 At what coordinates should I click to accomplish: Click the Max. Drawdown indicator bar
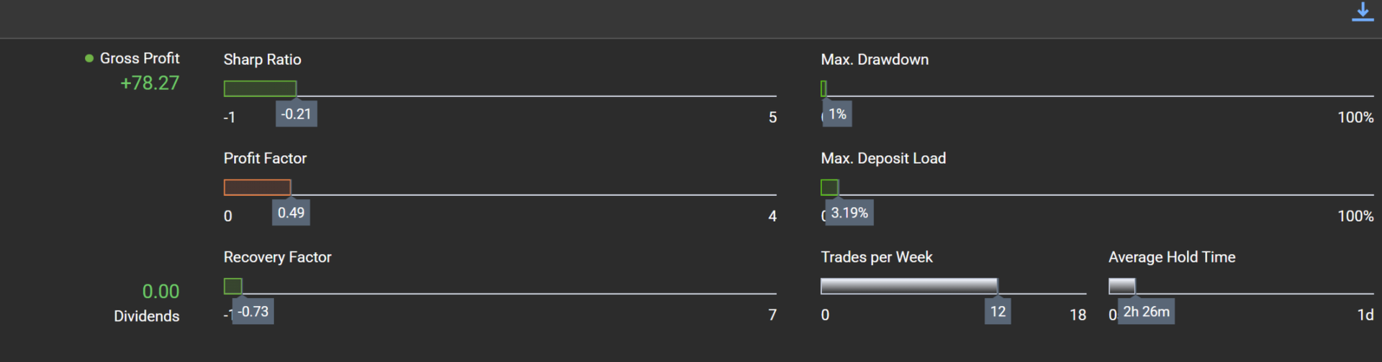pyautogui.click(x=823, y=88)
